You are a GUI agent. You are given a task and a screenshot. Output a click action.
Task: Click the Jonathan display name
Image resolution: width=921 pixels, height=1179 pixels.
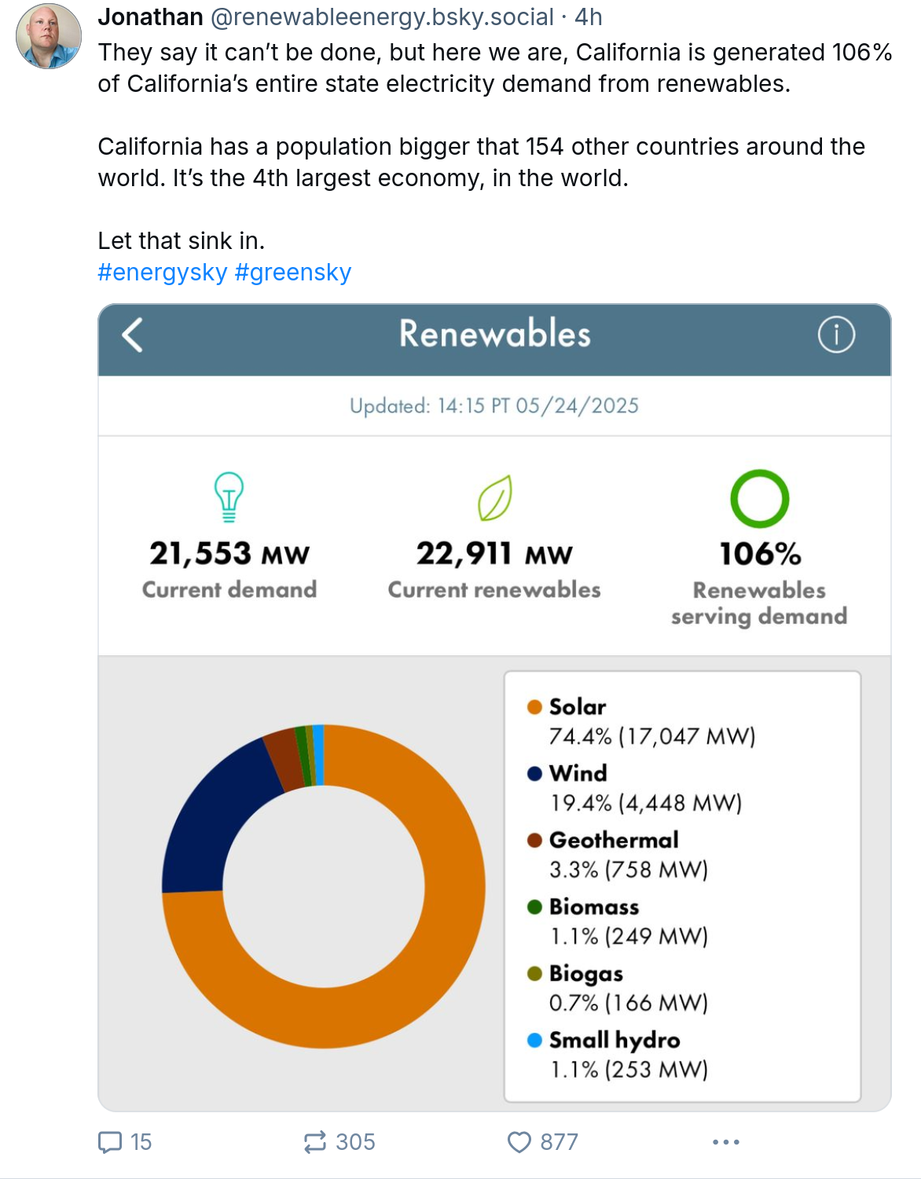point(151,16)
